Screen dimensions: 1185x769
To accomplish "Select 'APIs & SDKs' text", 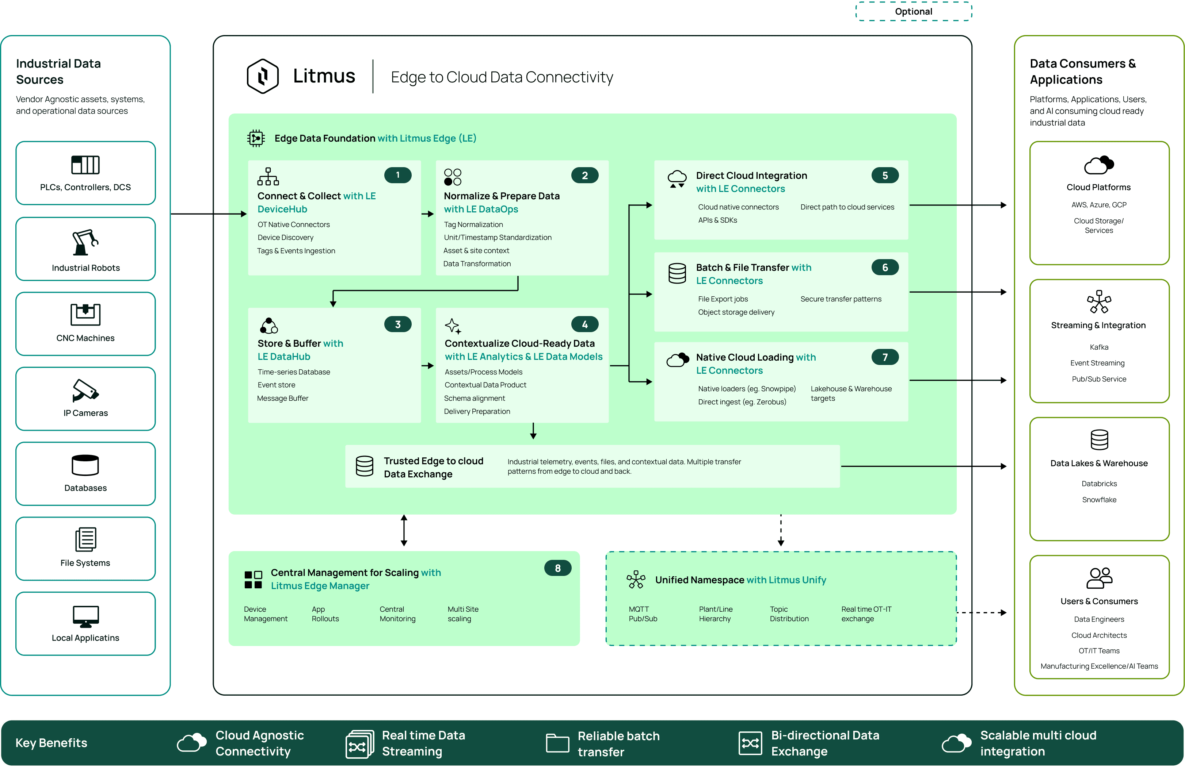I will (717, 220).
